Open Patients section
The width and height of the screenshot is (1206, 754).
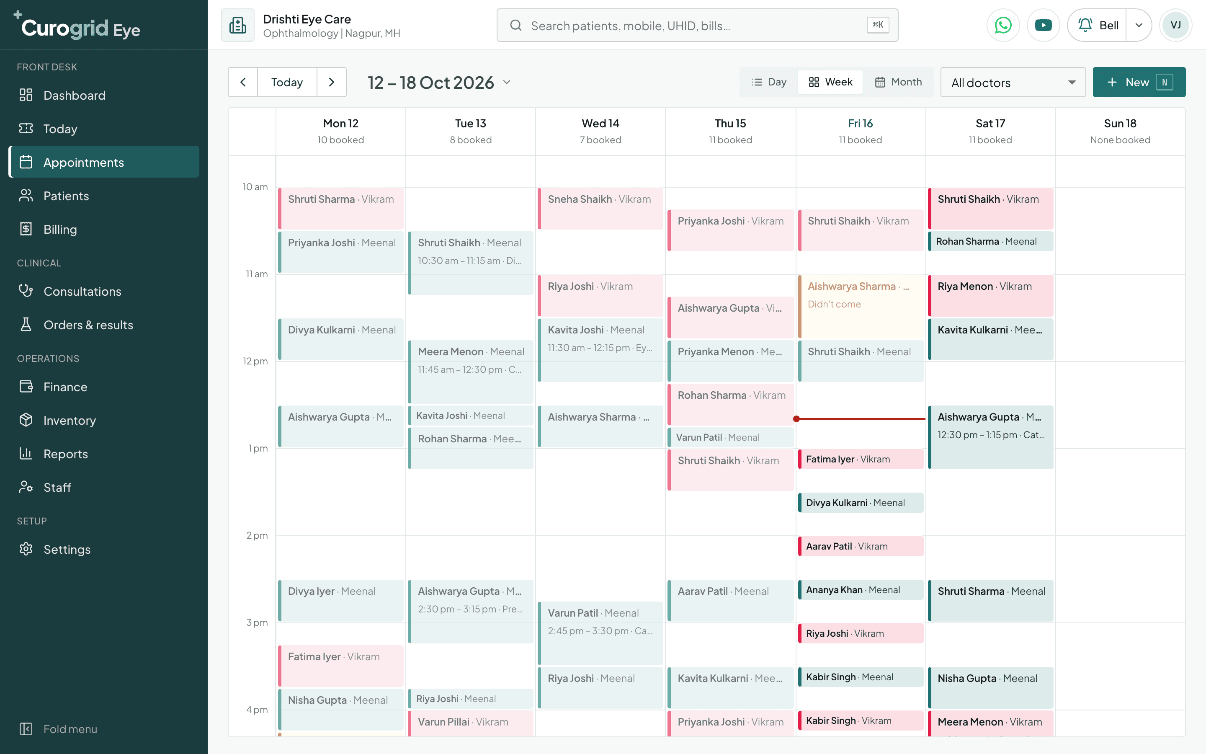104,196
